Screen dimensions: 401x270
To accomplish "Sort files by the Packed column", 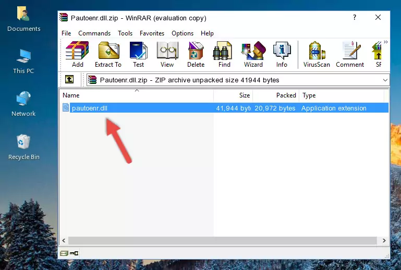I will [276, 95].
